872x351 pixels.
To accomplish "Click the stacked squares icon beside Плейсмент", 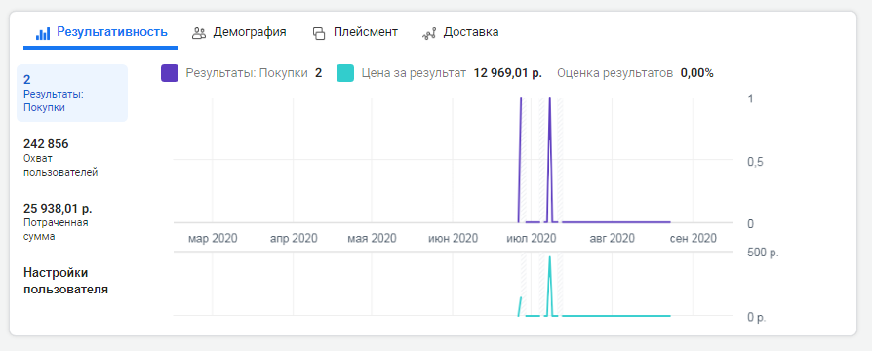I will 319,33.
